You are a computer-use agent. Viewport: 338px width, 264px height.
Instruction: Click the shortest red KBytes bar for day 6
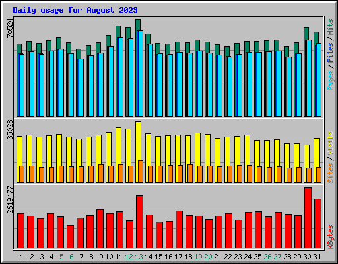click(x=70, y=237)
